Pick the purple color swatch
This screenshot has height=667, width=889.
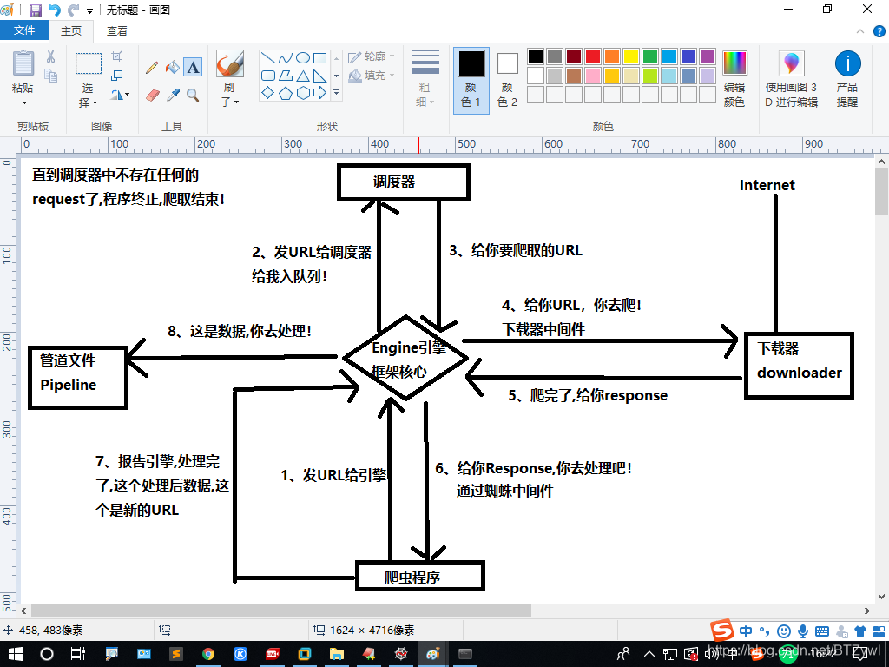(708, 56)
